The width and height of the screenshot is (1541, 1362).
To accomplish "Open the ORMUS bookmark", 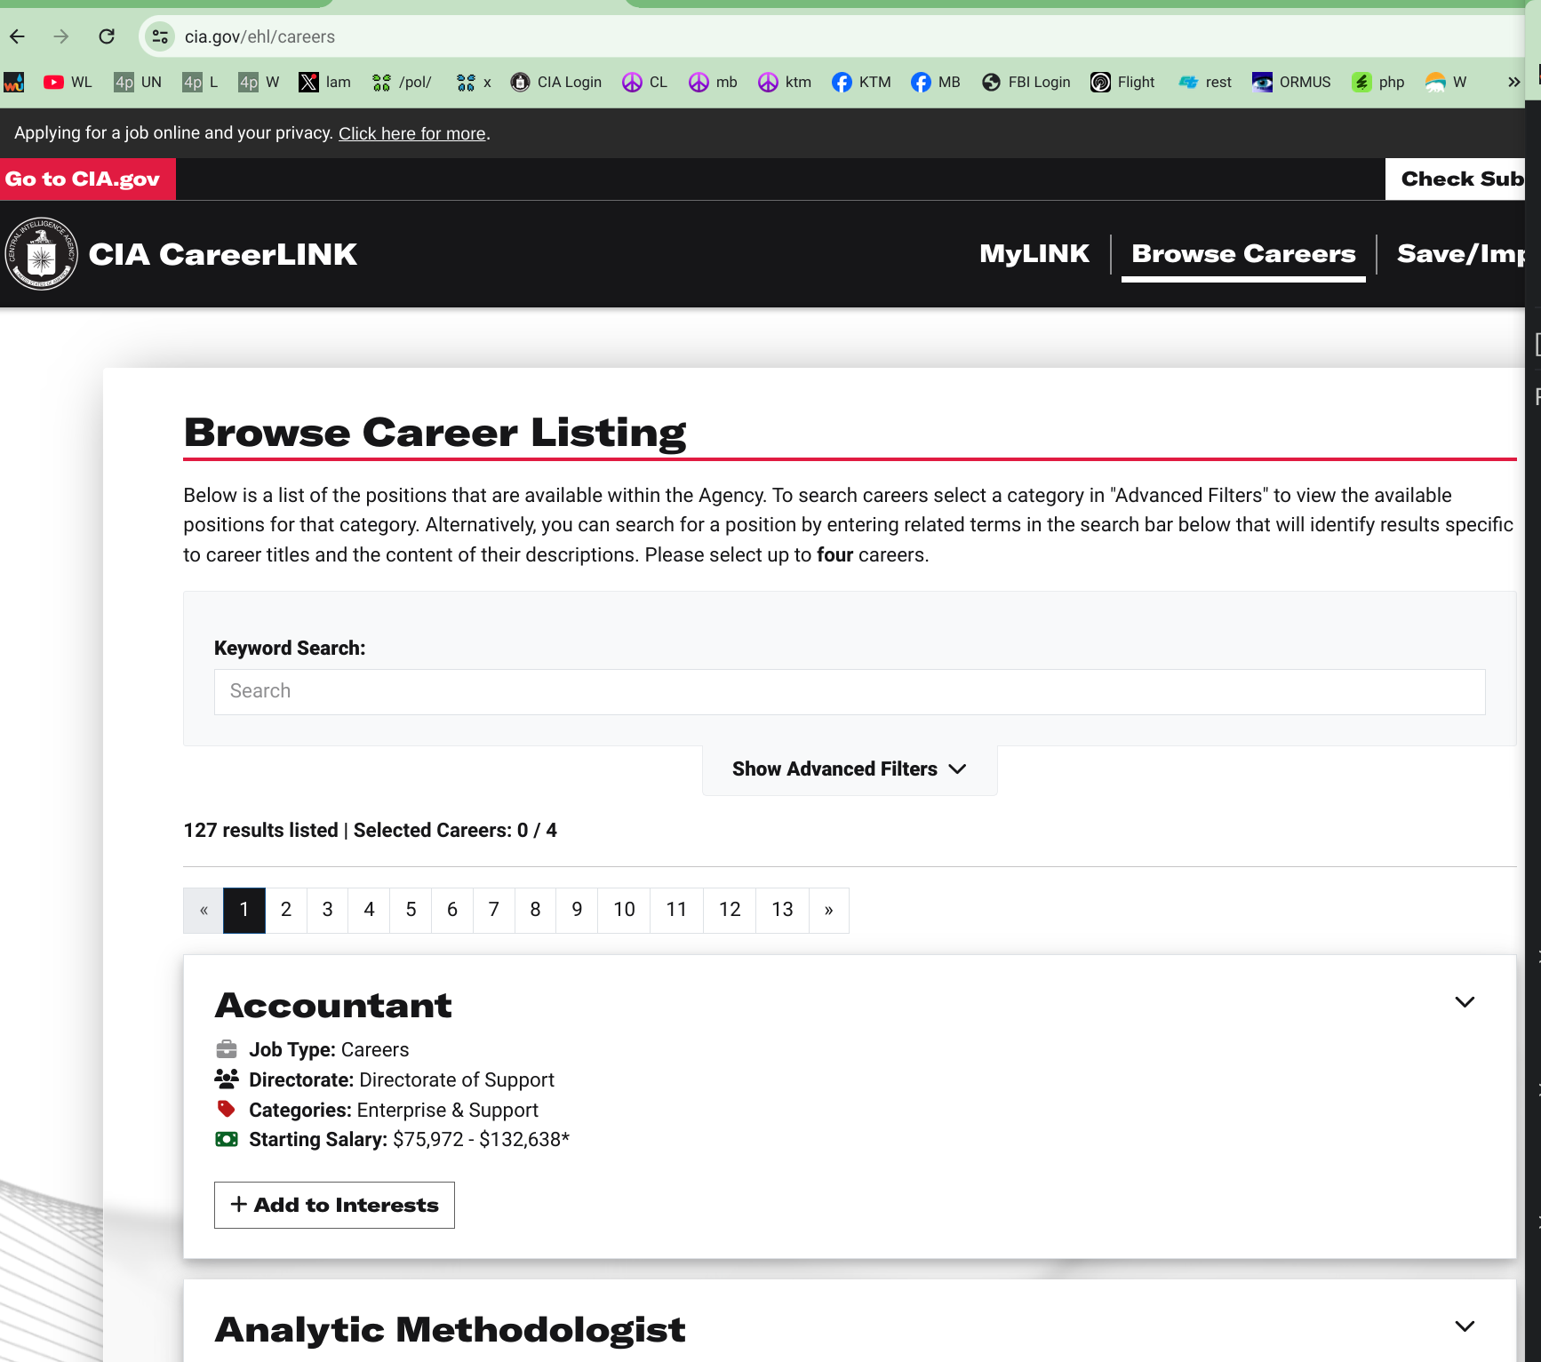I will (x=1291, y=83).
